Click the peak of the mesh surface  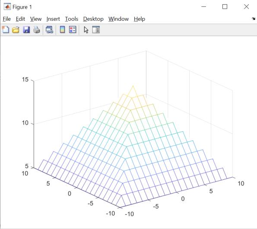[133, 86]
